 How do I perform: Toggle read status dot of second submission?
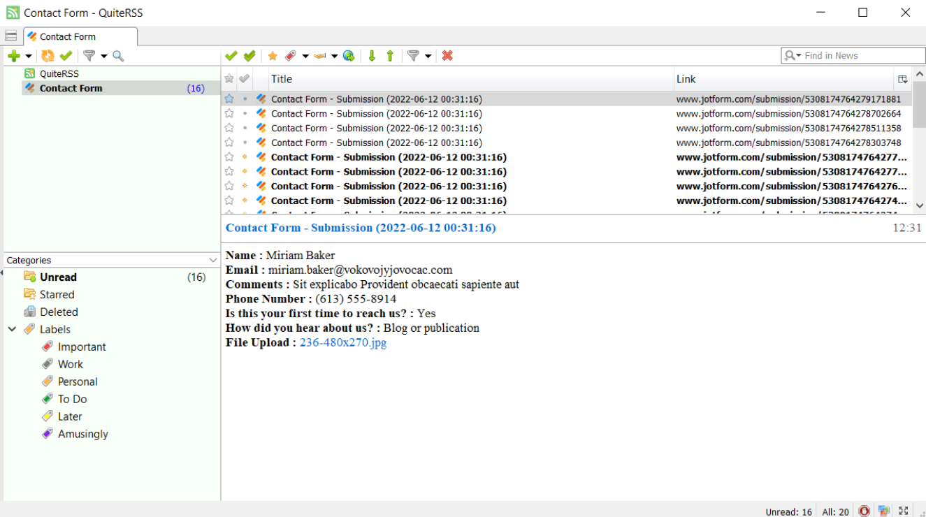[x=245, y=114]
